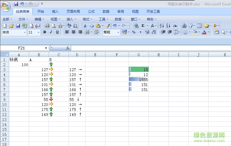Image resolution: width=231 pixels, height=146 pixels.
Task: Toggle Underline formatting
Action: (x=57, y=32)
